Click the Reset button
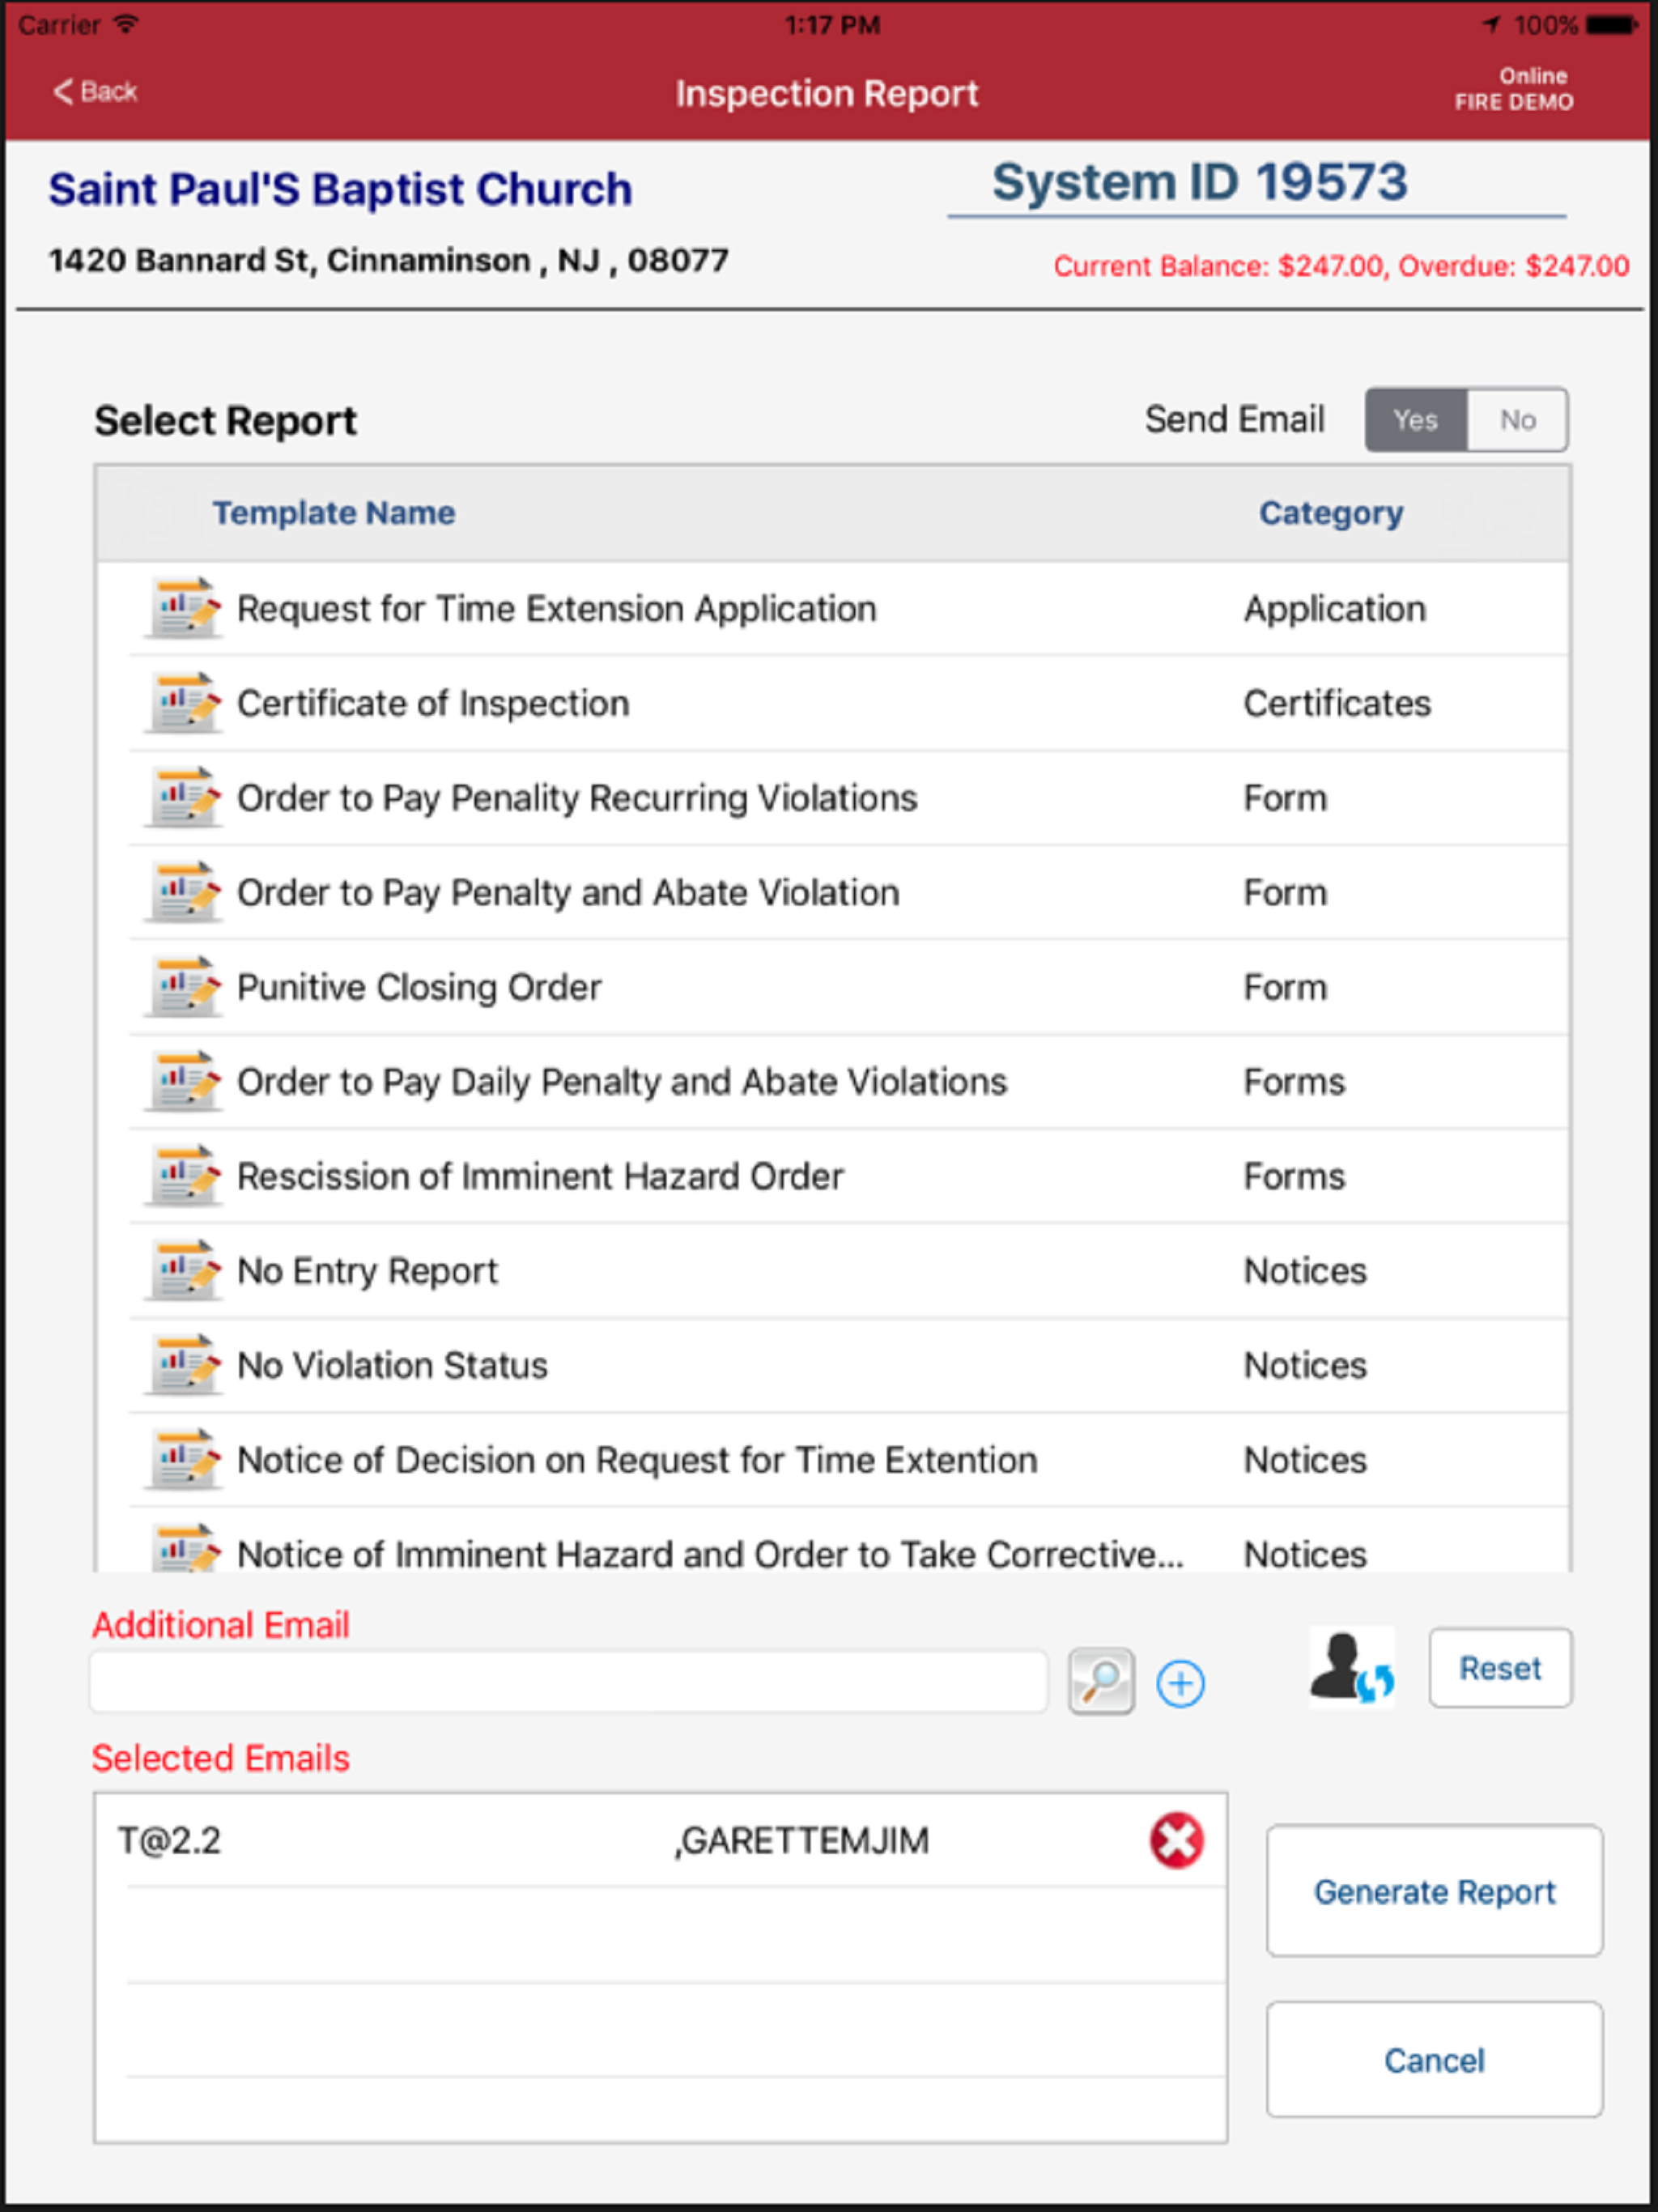This screenshot has width=1658, height=2212. point(1500,1668)
